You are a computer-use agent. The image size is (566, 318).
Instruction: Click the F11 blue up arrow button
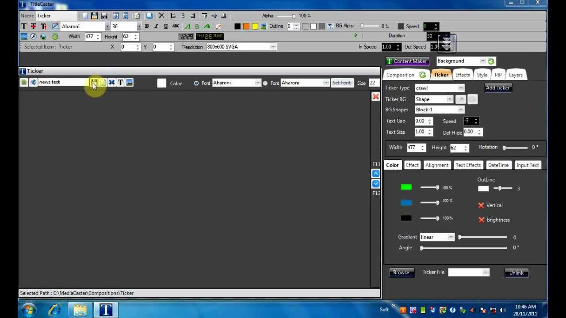coord(375,174)
